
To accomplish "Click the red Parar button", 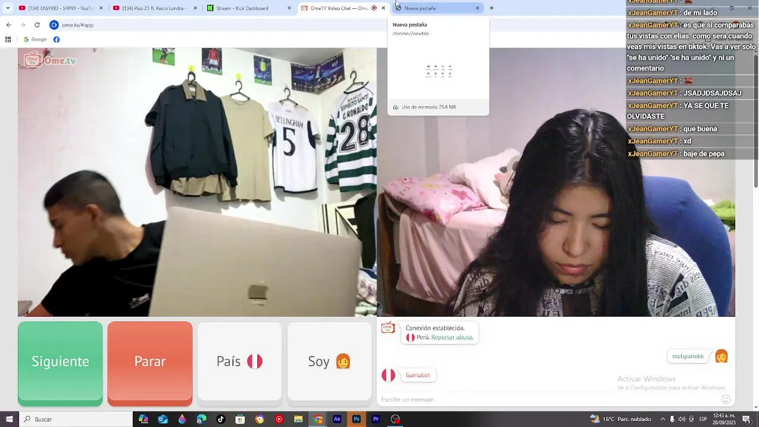I will (150, 363).
